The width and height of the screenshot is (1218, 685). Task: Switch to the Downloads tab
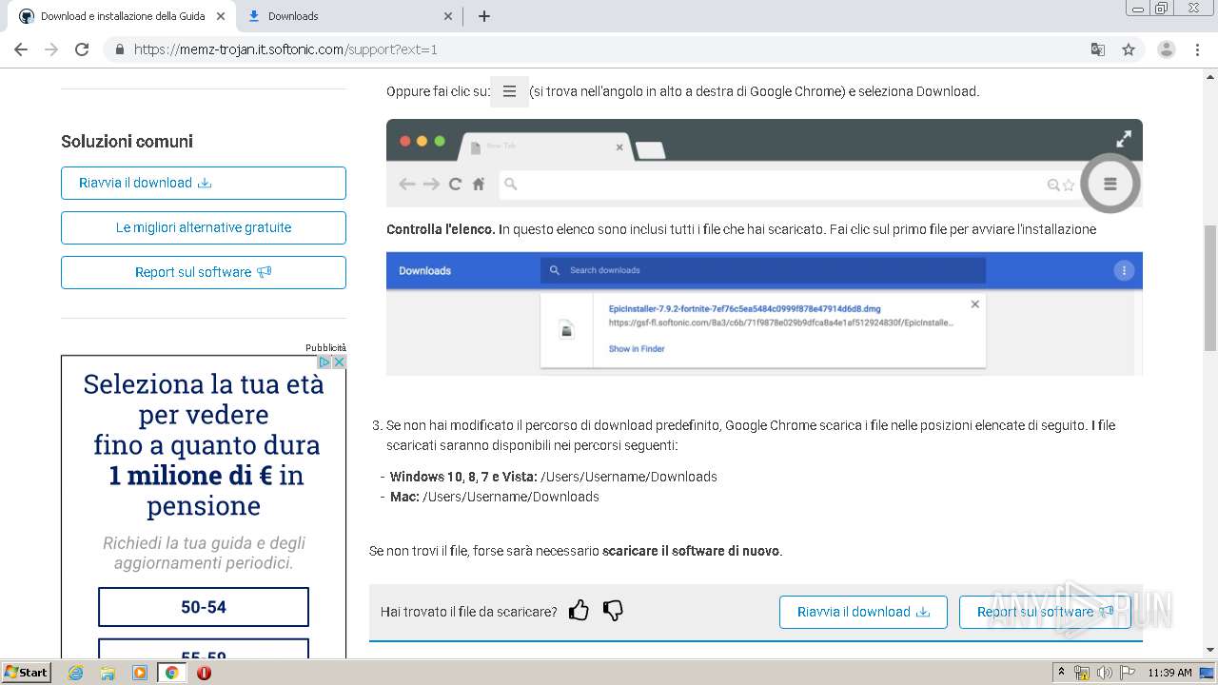349,16
